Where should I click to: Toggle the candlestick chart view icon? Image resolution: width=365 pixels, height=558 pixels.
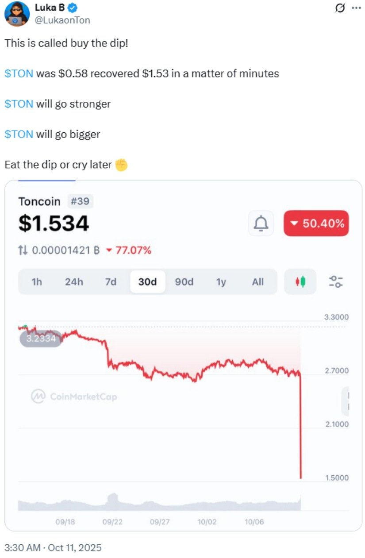click(x=300, y=281)
